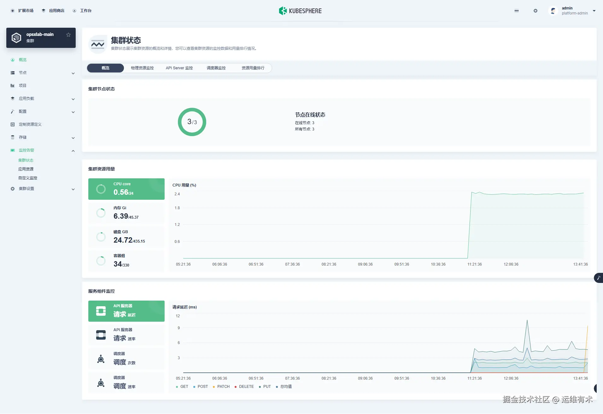Click the opsxlab-main cluster icon
Viewport: 603px width, 414px height.
coord(16,37)
